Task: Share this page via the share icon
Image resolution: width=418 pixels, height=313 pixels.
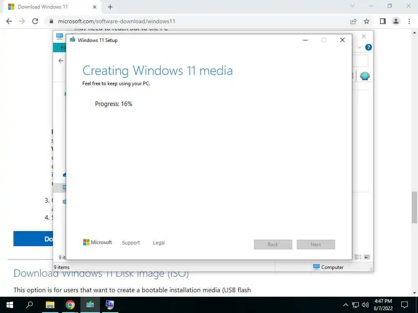Action: tap(354, 21)
